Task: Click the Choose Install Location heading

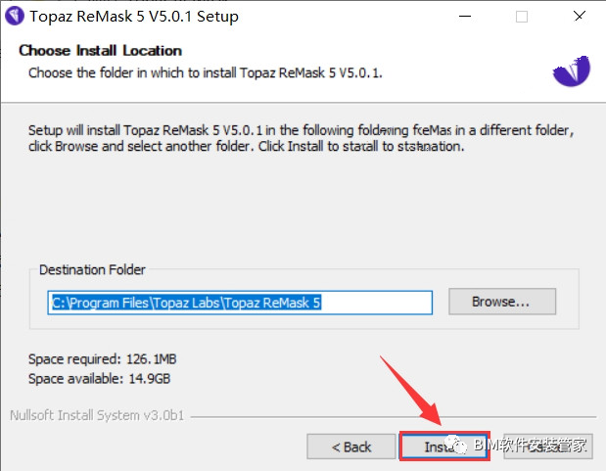Action: pos(101,50)
